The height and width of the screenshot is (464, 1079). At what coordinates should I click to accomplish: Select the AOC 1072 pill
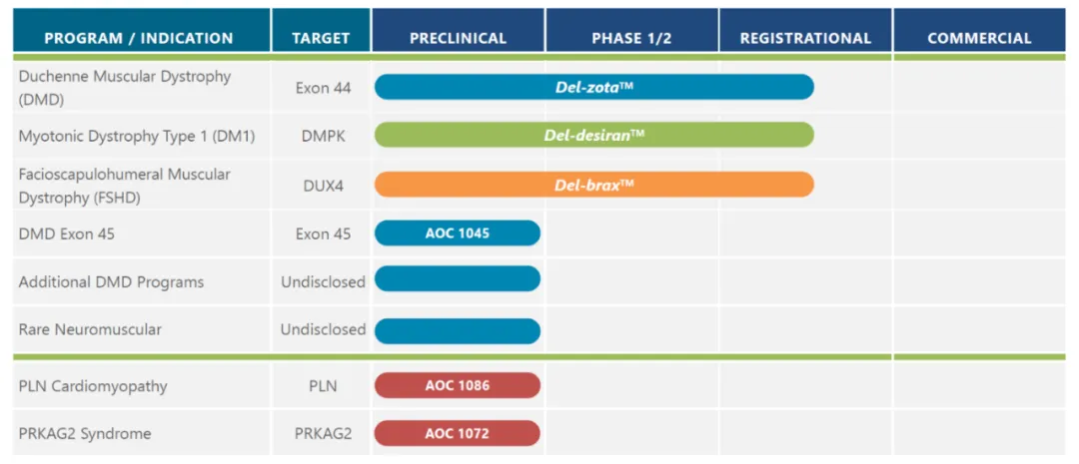click(458, 433)
